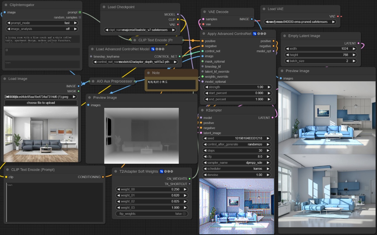This screenshot has height=235, width=377.
Task: Decrease the steps value with left arrow
Action: tap(205, 150)
